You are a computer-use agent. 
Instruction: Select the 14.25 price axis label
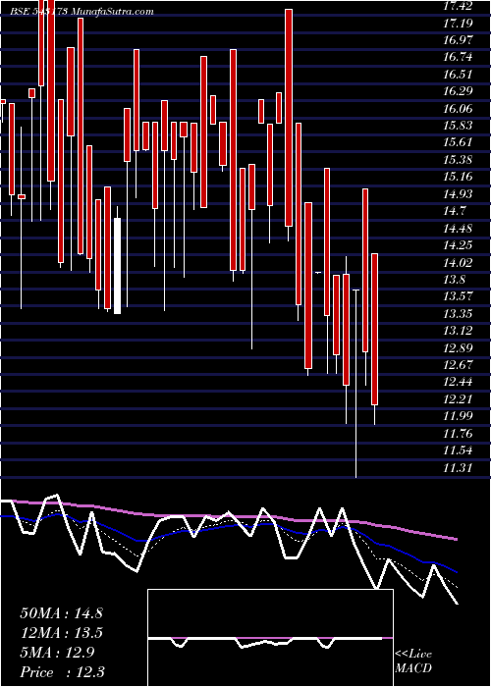pyautogui.click(x=458, y=245)
